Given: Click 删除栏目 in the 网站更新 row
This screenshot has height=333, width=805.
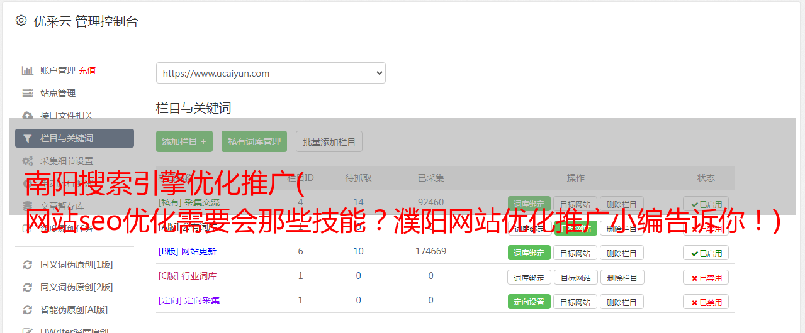Looking at the screenshot, I should [622, 253].
